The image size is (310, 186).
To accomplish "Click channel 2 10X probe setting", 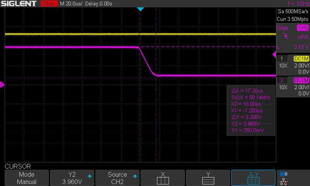I will [283, 87].
